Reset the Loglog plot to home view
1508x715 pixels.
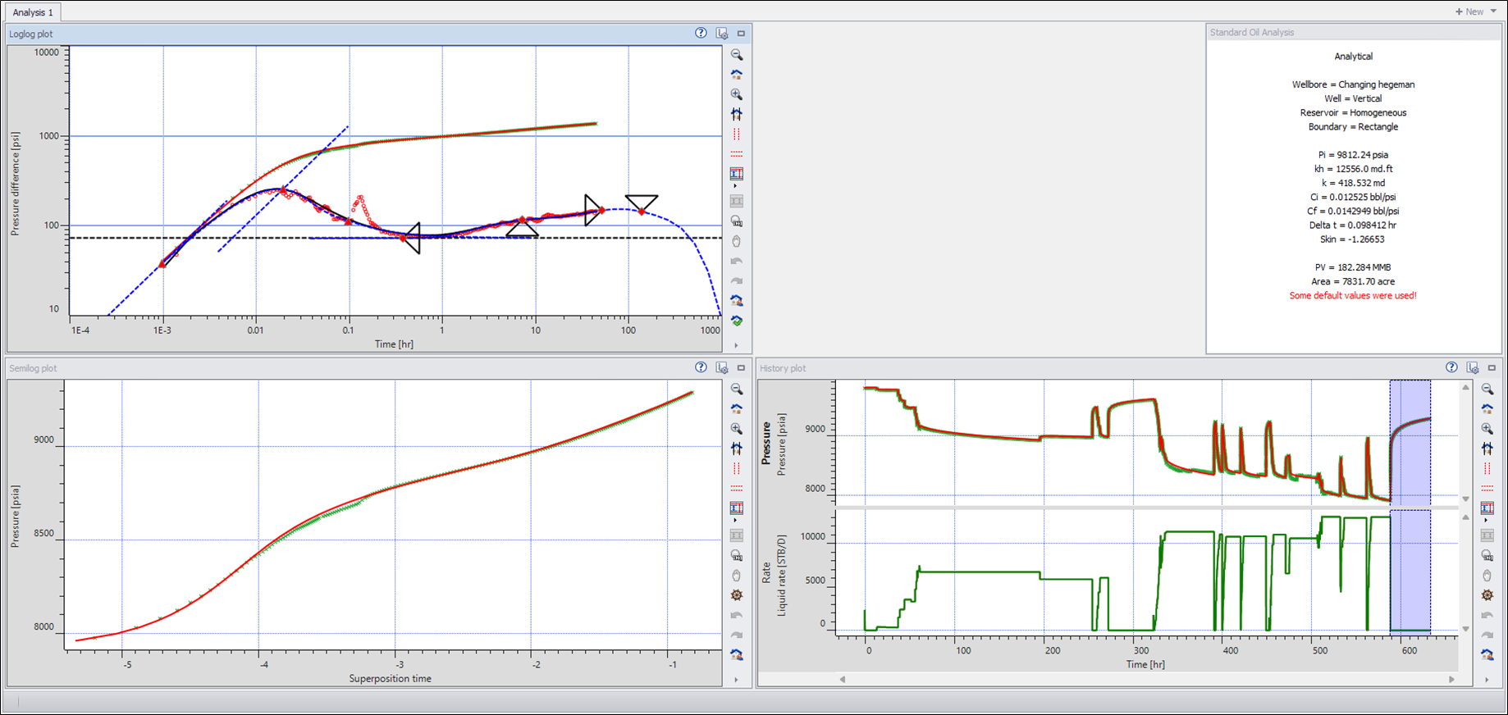point(737,75)
